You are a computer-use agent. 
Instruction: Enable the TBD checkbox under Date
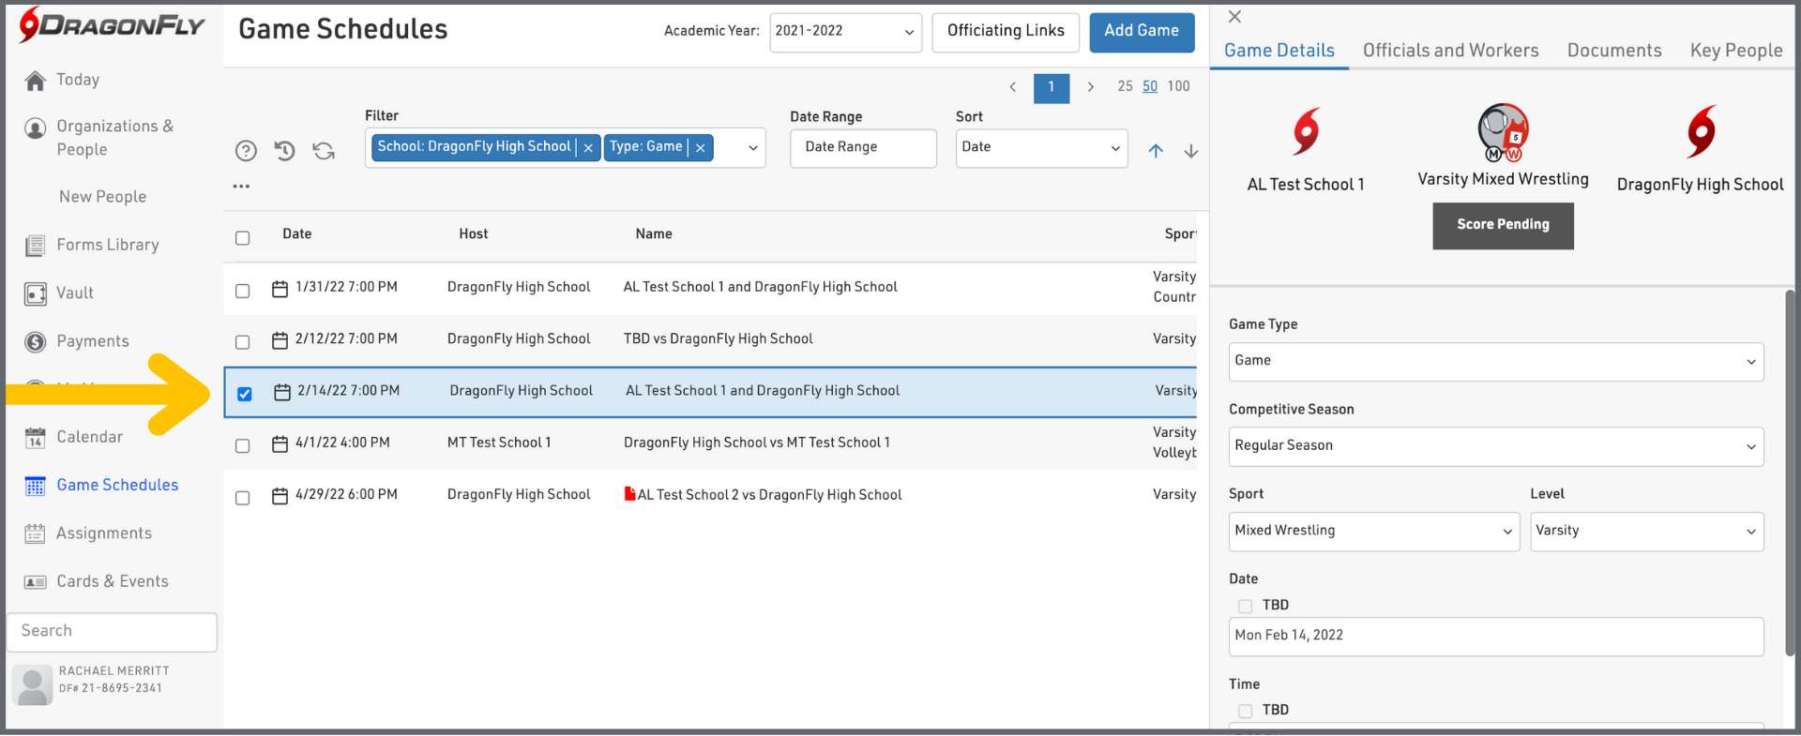1245,607
